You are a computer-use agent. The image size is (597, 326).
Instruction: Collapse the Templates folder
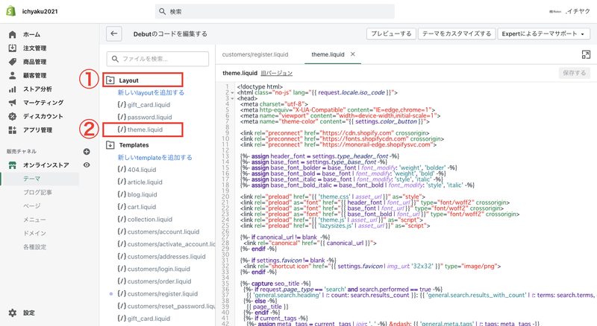tap(110, 144)
